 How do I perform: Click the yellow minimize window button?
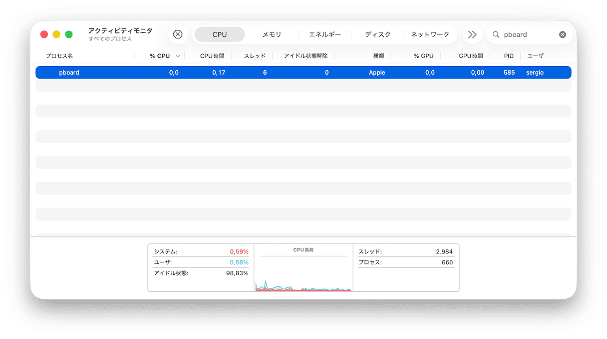tap(56, 34)
